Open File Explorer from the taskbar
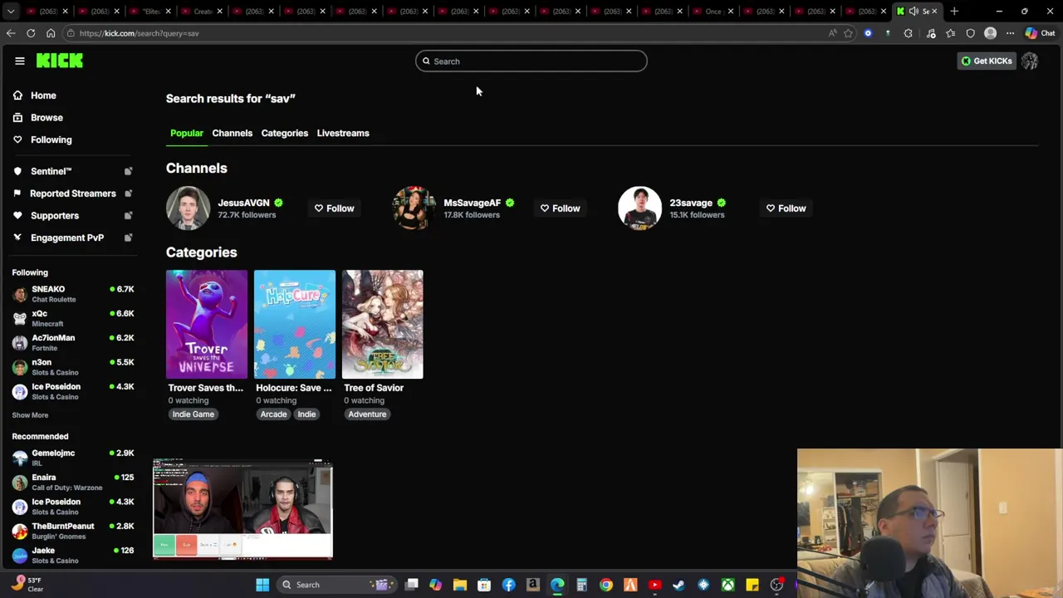The height and width of the screenshot is (598, 1063). click(x=460, y=585)
